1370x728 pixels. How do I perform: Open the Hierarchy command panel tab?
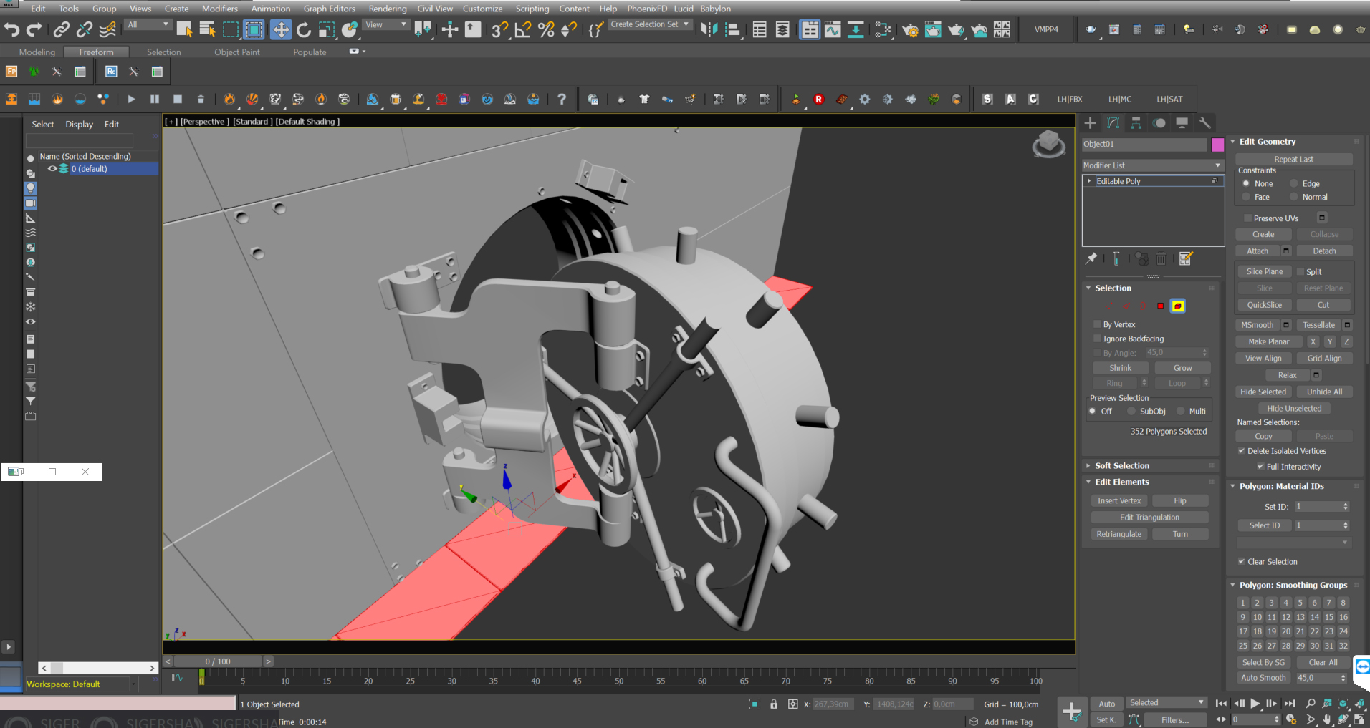pyautogui.click(x=1136, y=123)
